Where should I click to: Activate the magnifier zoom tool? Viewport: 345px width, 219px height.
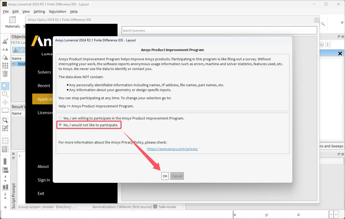click(5, 94)
